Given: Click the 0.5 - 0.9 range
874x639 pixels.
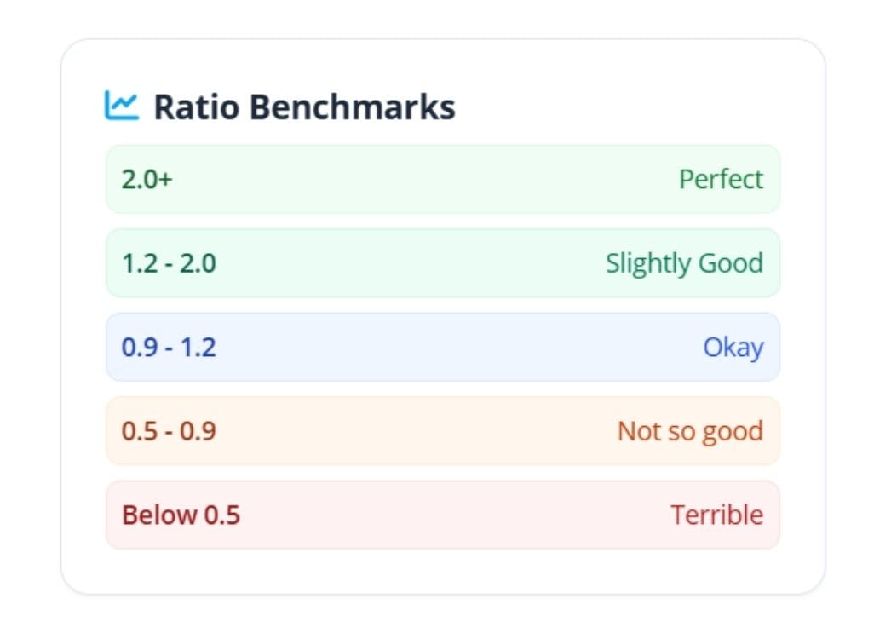Looking at the screenshot, I should [170, 431].
